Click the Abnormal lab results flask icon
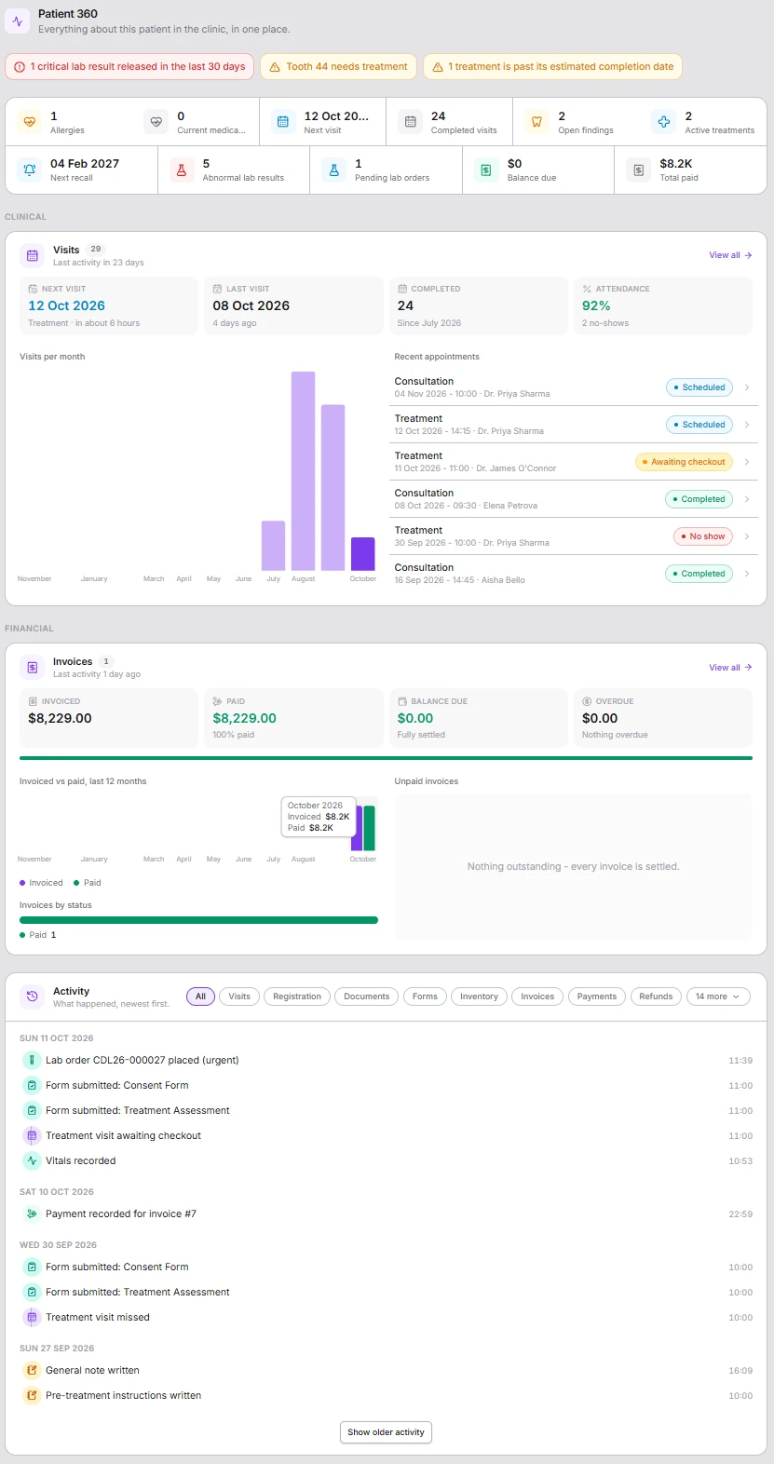 coord(182,169)
